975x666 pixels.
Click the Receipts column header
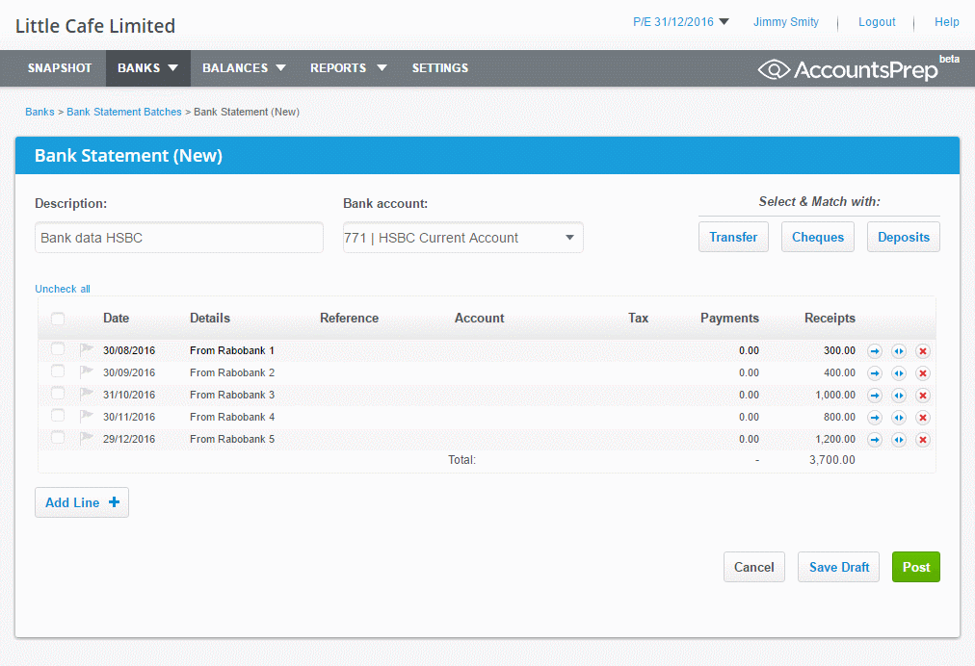(x=830, y=319)
